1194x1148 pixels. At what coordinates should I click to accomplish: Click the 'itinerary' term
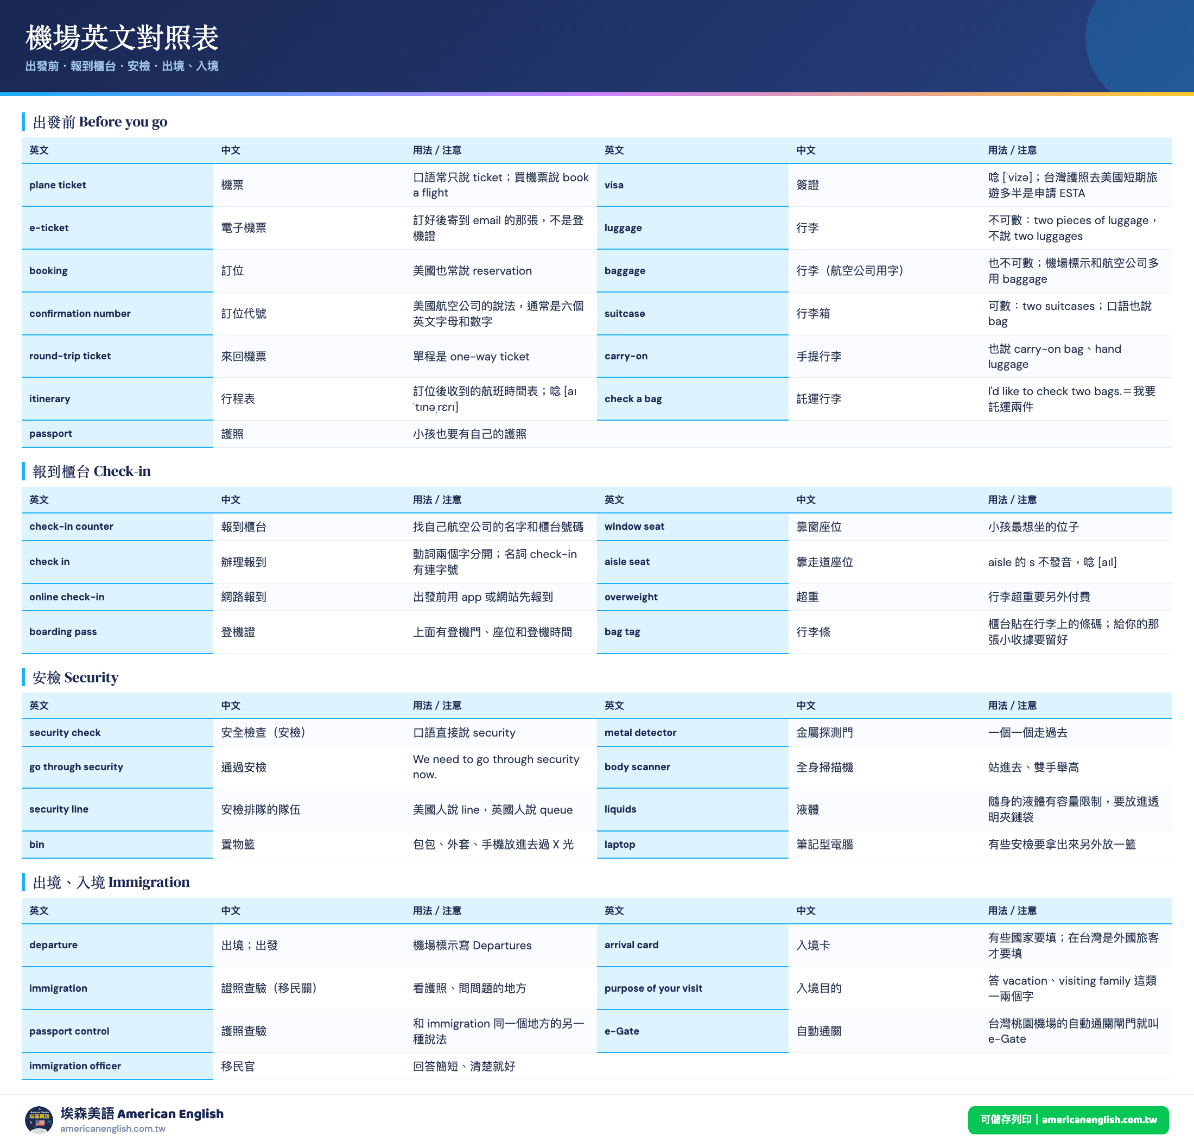tap(49, 398)
